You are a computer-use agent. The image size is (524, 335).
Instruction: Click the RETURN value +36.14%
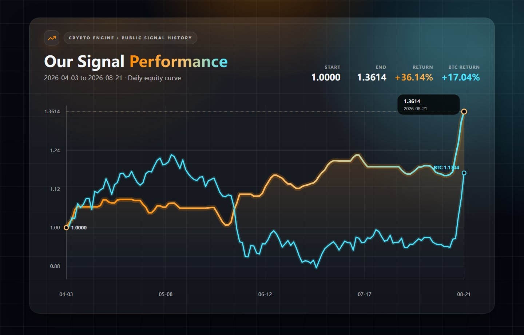click(x=414, y=77)
